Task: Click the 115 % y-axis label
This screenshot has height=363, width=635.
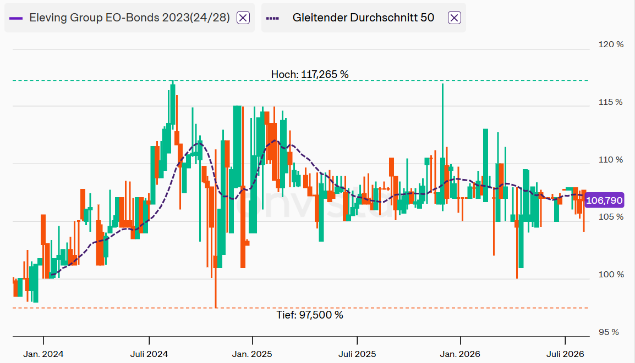Action: pyautogui.click(x=611, y=102)
